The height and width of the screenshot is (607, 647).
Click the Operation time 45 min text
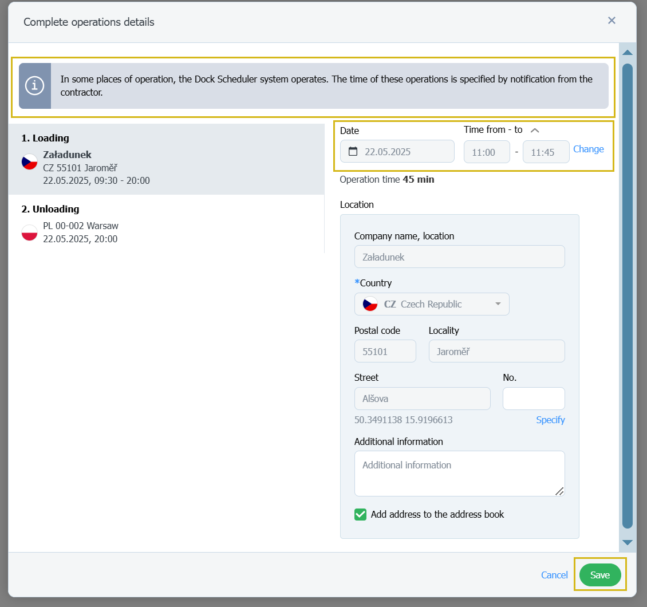[386, 179]
